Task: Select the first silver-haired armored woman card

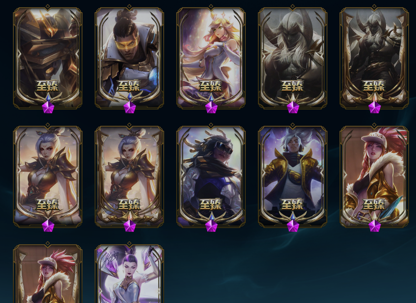Action: click(x=48, y=176)
